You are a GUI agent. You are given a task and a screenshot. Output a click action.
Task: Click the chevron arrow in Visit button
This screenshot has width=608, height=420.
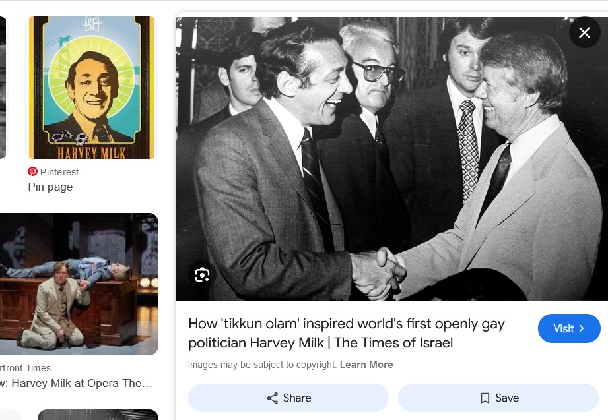click(x=581, y=328)
